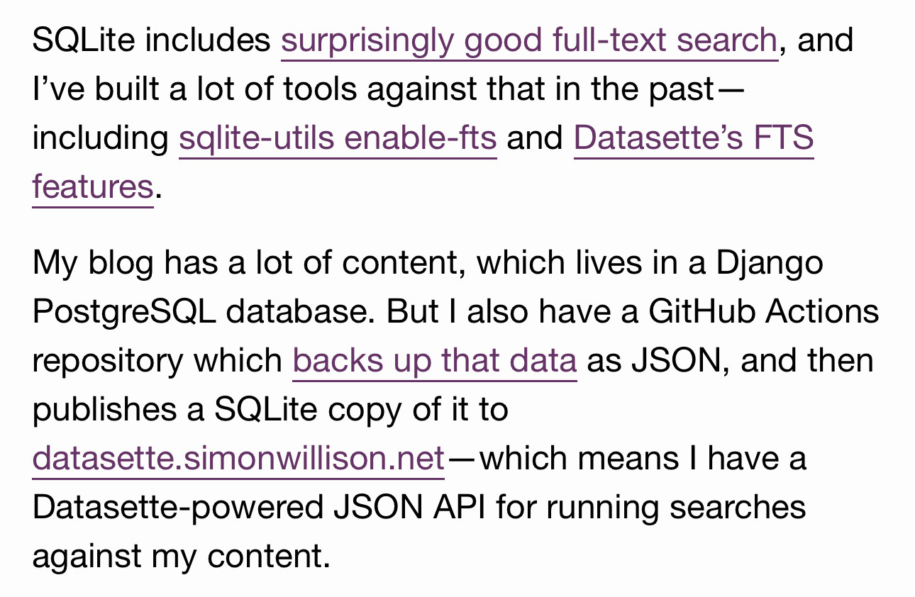Click the word "Django" in the paragraph

click(x=769, y=263)
